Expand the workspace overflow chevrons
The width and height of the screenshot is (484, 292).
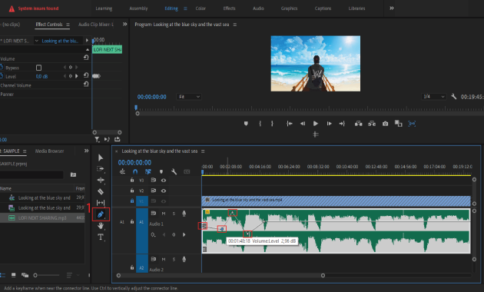coord(391,8)
